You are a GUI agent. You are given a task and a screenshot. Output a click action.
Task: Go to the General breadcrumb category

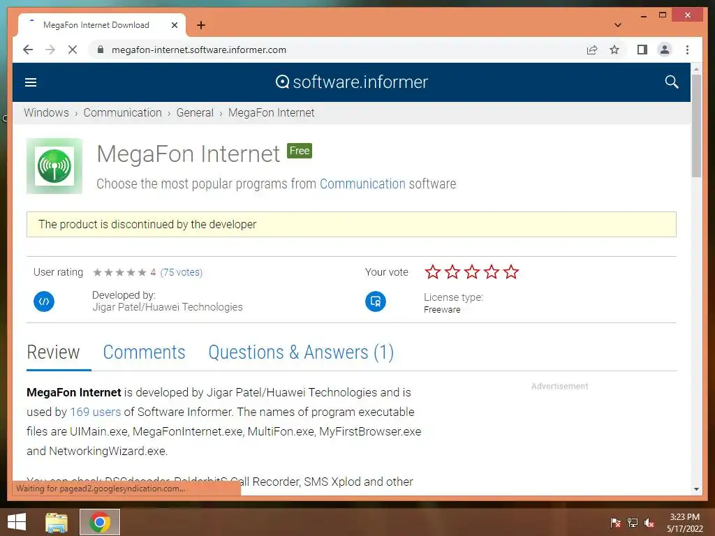195,112
